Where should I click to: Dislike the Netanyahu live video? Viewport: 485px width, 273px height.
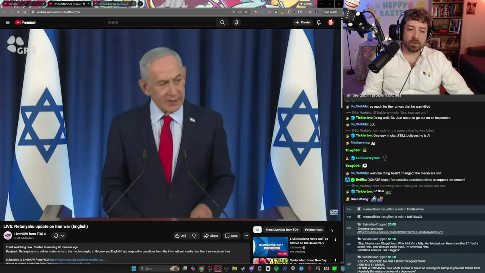coord(194,235)
